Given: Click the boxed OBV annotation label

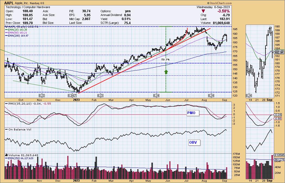Looking at the screenshot, I should (x=194, y=142).
